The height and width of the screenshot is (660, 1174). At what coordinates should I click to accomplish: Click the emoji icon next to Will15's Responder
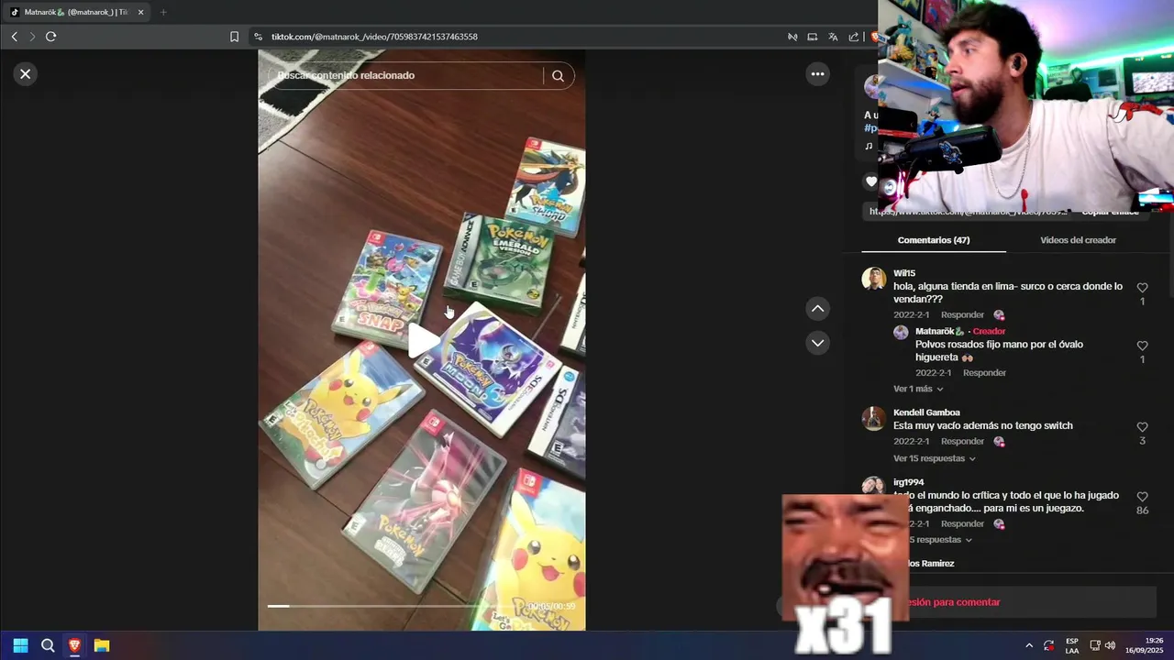999,314
